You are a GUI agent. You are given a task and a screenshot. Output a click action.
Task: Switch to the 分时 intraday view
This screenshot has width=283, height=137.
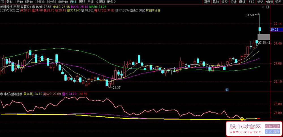pos(10,2)
